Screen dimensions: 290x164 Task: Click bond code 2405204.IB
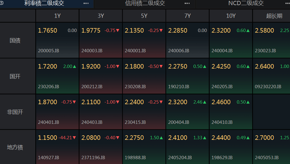coord(180,158)
